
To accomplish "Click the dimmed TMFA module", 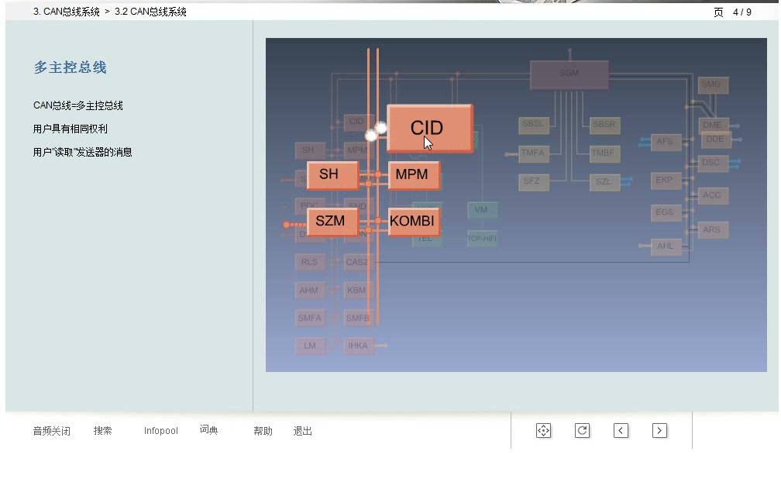I will pyautogui.click(x=533, y=153).
